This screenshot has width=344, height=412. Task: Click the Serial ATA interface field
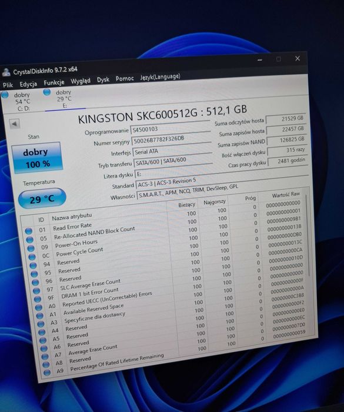[x=172, y=151]
